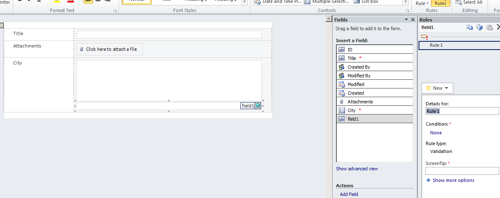The height and width of the screenshot is (198, 500).
Task: Click the green circle icon beside field1 badge
Action: point(258,106)
